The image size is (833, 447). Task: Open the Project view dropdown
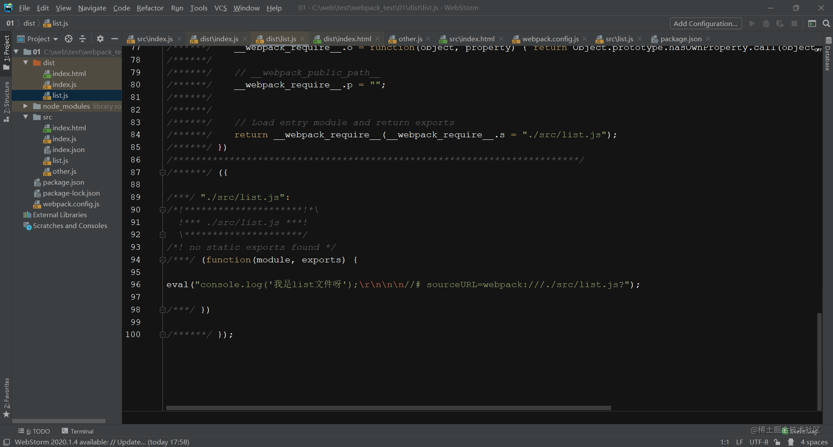coord(38,39)
